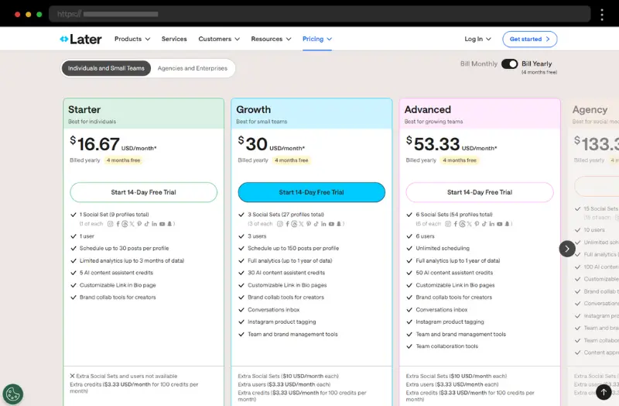This screenshot has height=406, width=619.
Task: Click "Team collaboration tools" in Advanced plan
Action: point(447,346)
